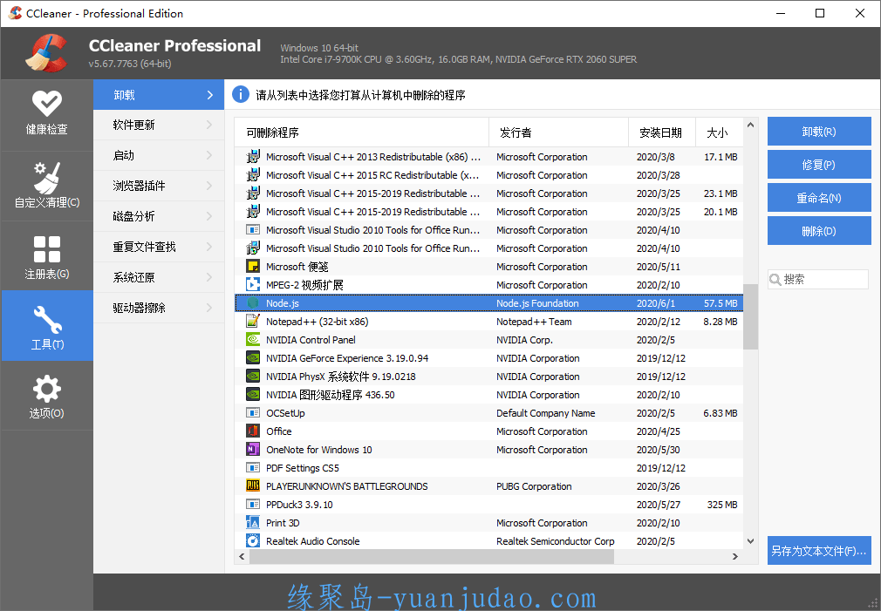Viewport: 881px width, 611px height.
Task: Click the Realtek Semiconductor Corp cell
Action: [x=555, y=541]
